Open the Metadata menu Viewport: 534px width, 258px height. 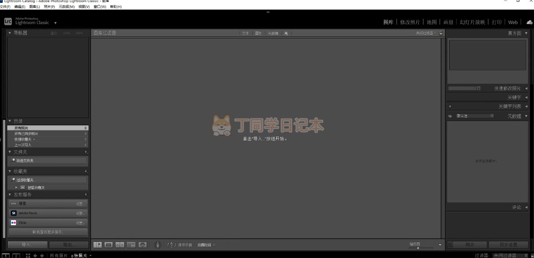click(x=66, y=7)
